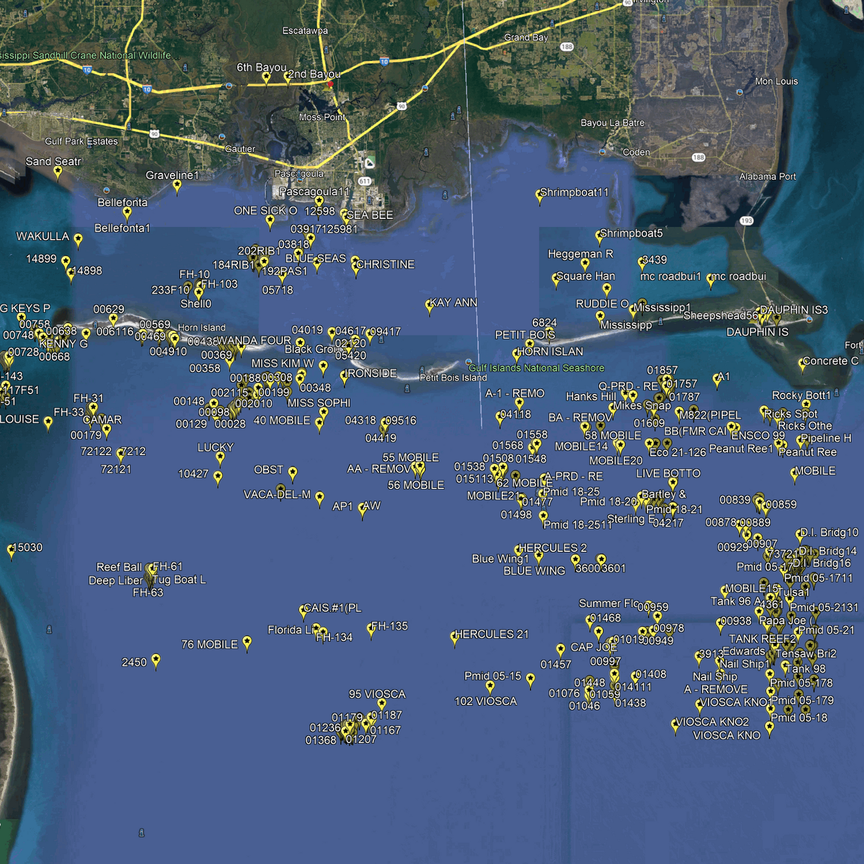Click the Coden place label

coord(636,152)
